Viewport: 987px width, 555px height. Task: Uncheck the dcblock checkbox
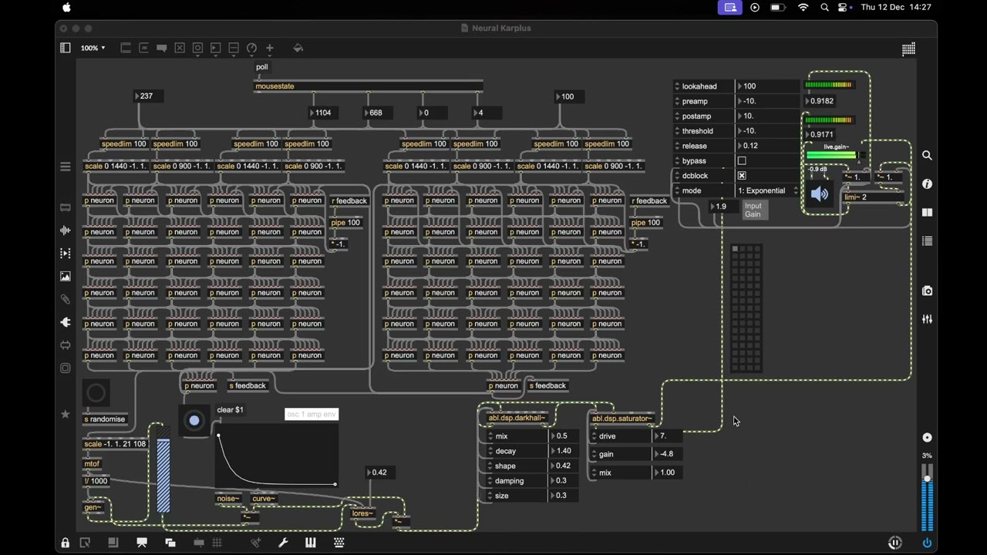click(742, 176)
